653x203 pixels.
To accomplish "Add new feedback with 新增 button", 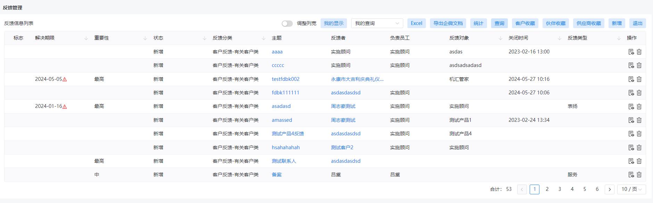I will click(x=617, y=23).
